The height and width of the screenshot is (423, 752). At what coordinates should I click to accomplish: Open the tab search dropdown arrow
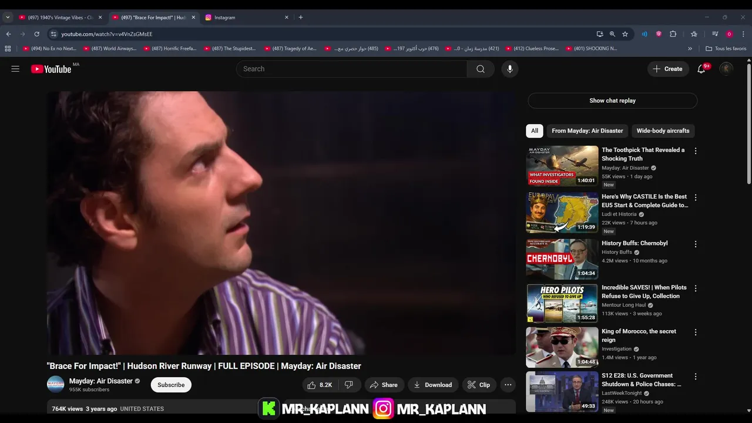tap(8, 18)
